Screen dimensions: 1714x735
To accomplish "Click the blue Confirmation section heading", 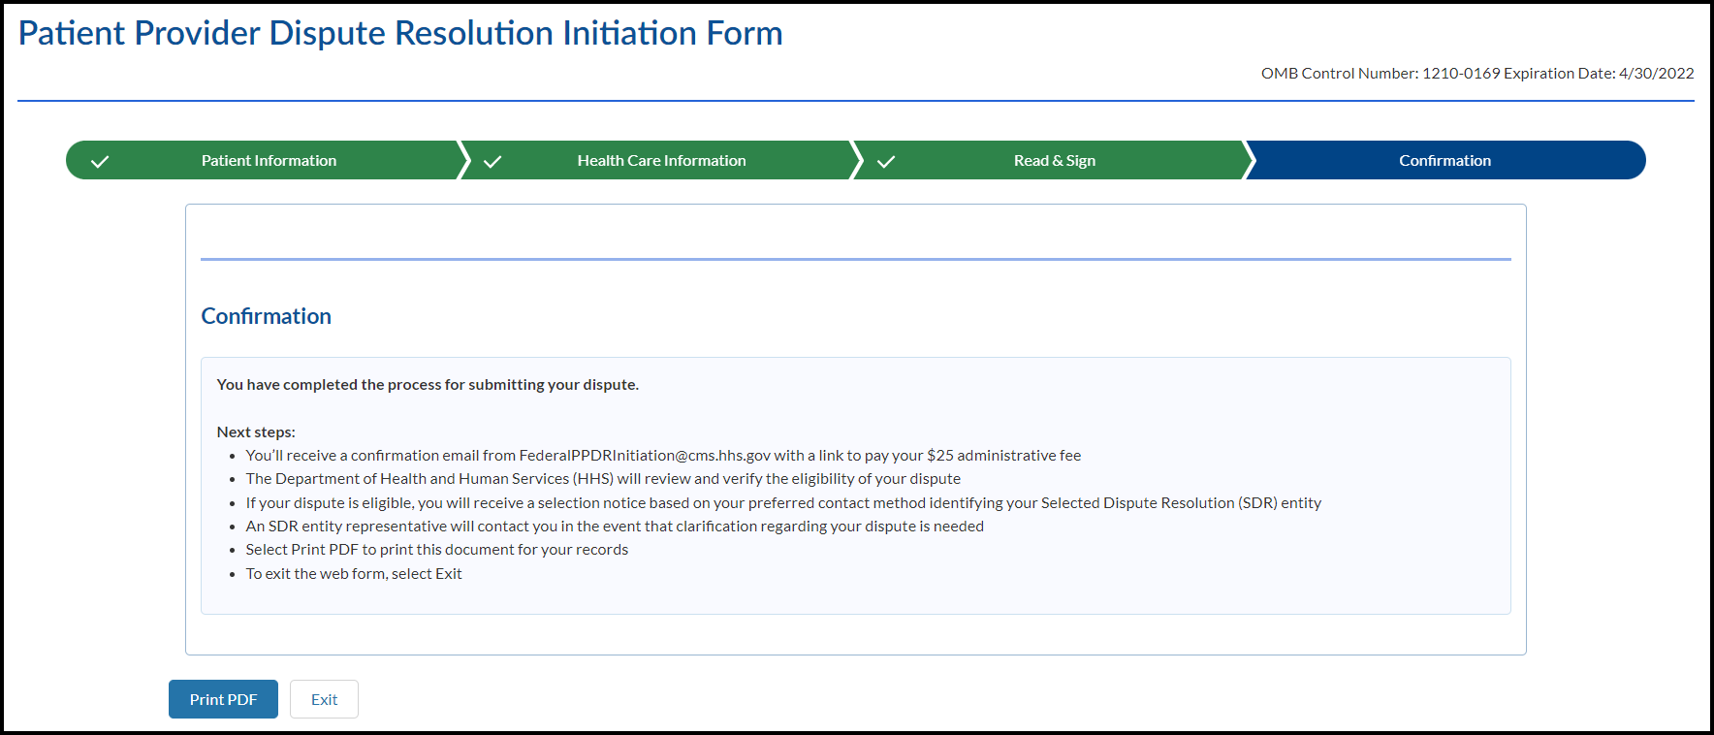I will (266, 316).
